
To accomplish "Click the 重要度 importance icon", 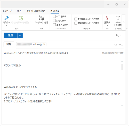I will [107, 18].
